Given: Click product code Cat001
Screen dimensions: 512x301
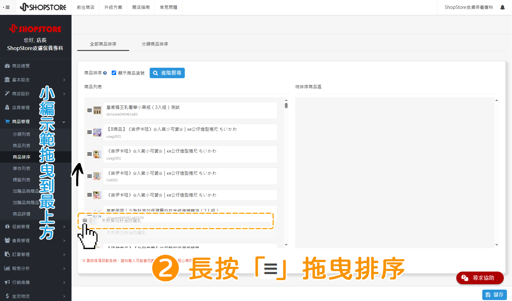Looking at the screenshot, I should pyautogui.click(x=112, y=180).
